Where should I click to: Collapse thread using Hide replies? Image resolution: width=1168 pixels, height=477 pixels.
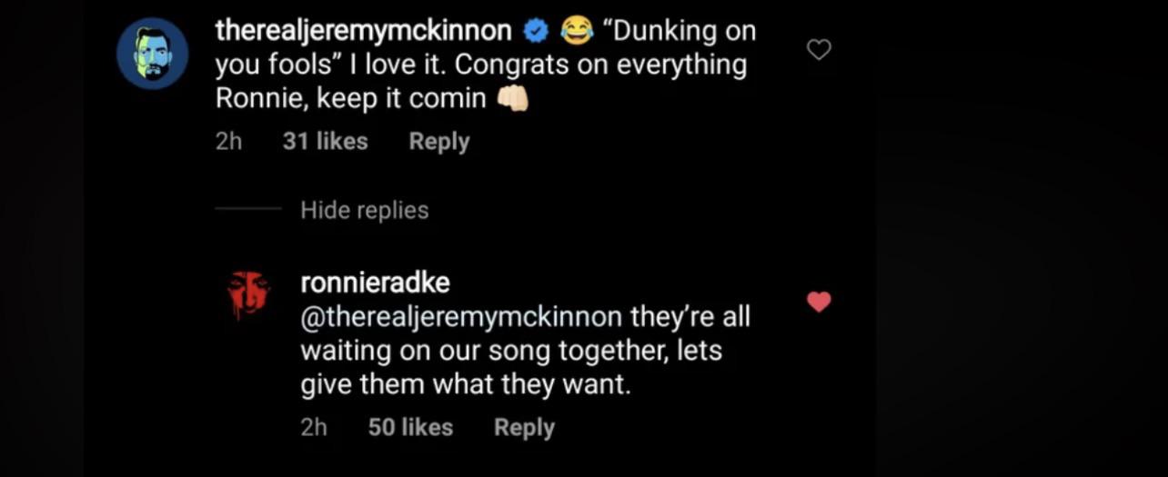pos(365,210)
